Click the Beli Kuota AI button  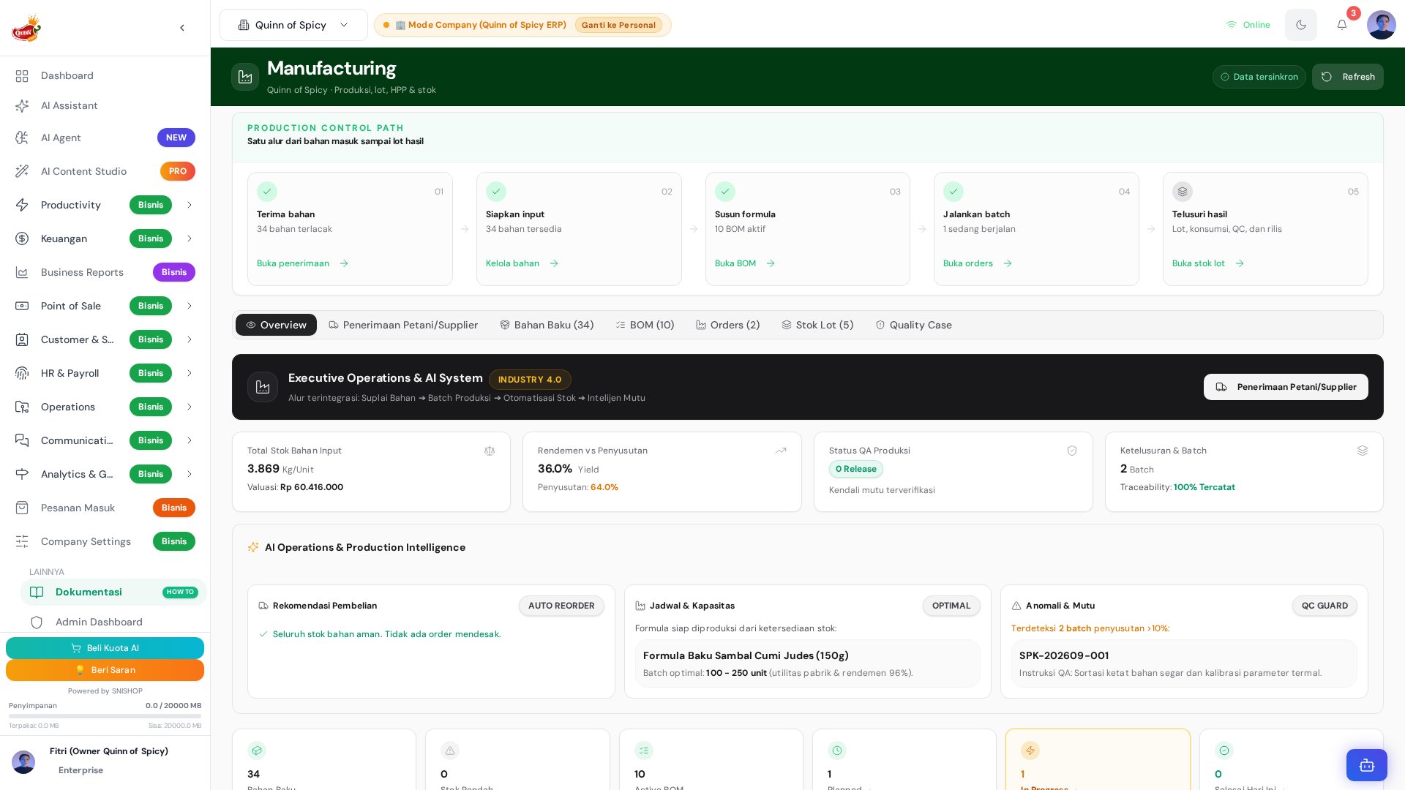[x=105, y=648]
